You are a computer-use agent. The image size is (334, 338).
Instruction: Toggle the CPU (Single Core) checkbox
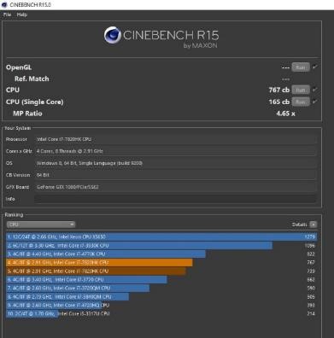315,102
